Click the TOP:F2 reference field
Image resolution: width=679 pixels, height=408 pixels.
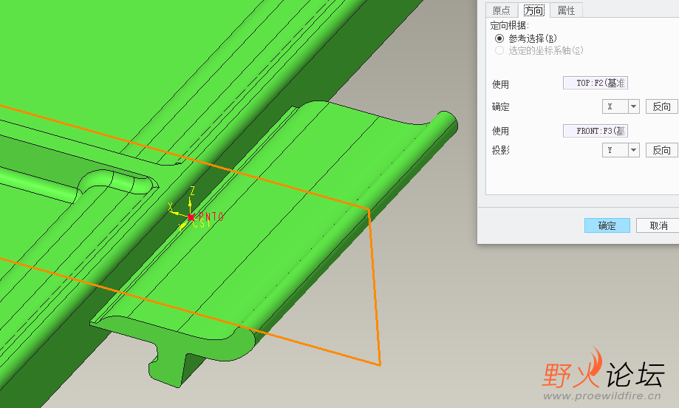pos(596,83)
